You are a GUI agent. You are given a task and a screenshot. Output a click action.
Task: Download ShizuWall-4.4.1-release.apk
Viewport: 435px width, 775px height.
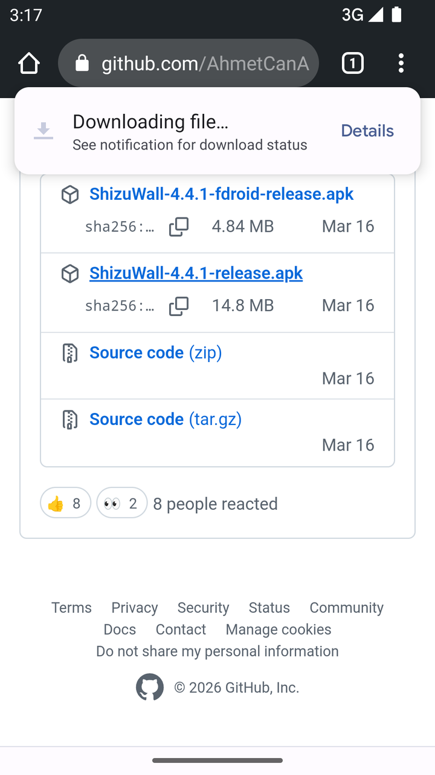coord(196,273)
